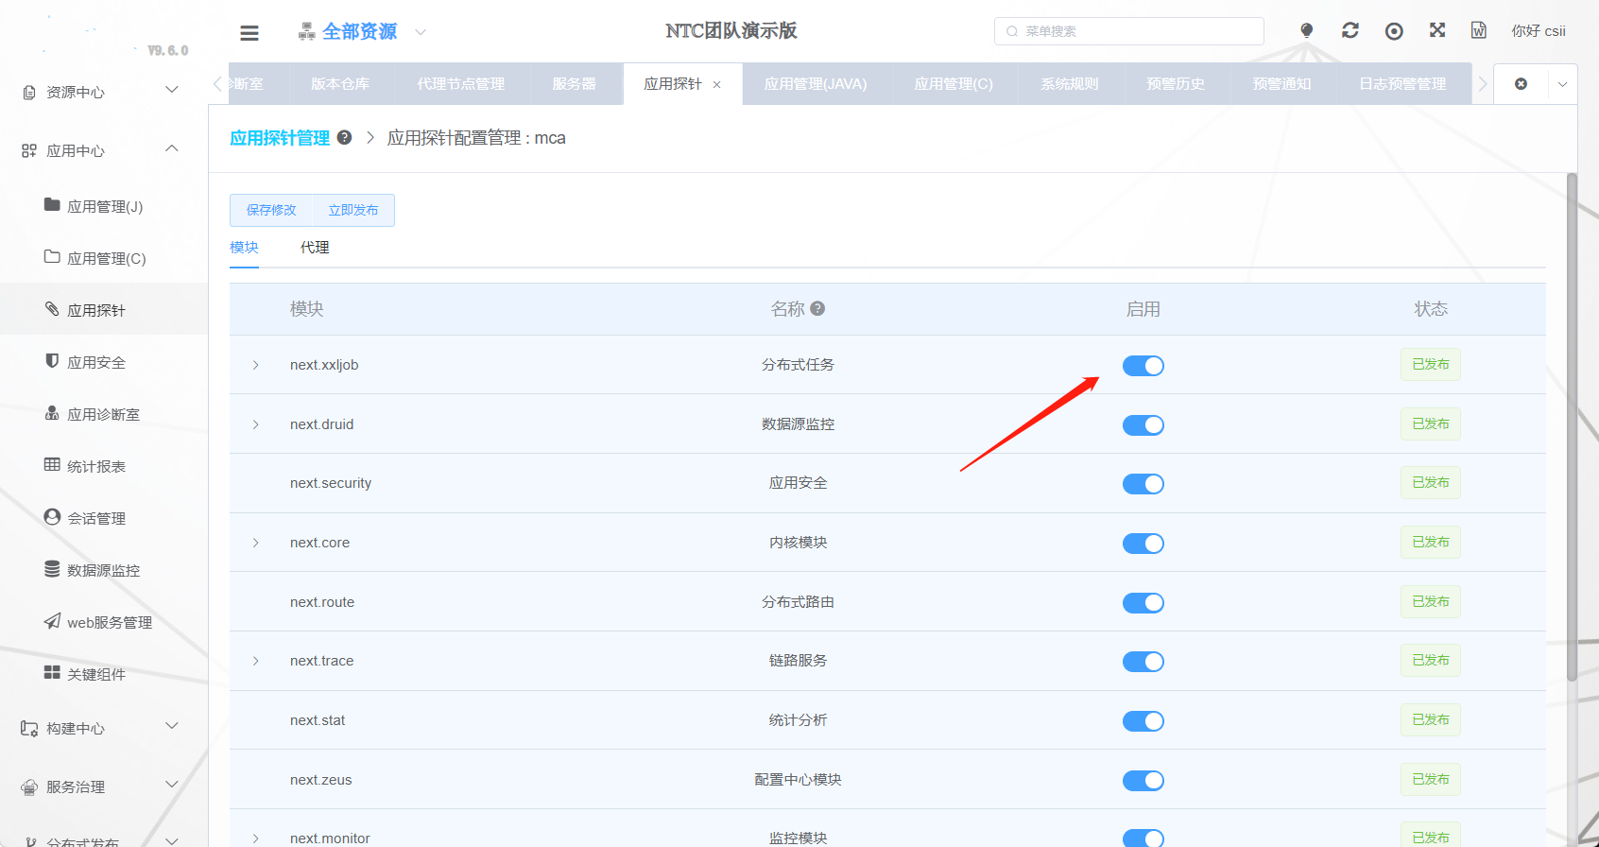Close the 应用探针 tab

coord(717,85)
